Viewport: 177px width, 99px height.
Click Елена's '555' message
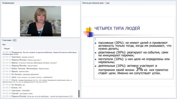point(12,88)
